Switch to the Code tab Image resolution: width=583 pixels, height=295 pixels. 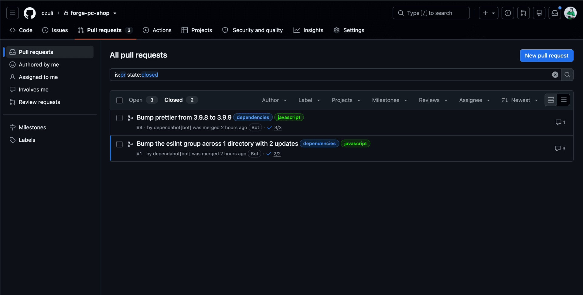coord(21,30)
